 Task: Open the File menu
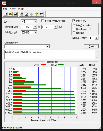5,9
